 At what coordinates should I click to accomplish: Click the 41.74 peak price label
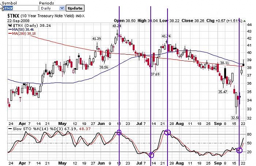166,36
